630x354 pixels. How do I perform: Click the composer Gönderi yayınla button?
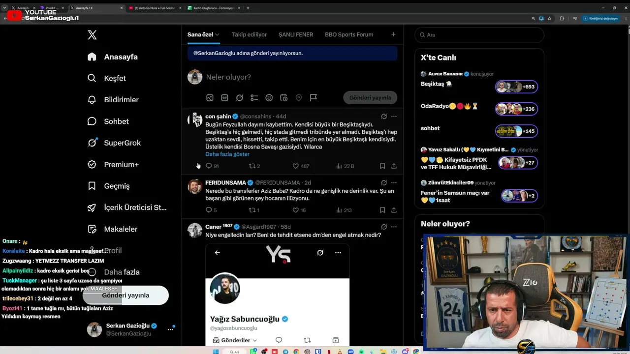pyautogui.click(x=370, y=98)
